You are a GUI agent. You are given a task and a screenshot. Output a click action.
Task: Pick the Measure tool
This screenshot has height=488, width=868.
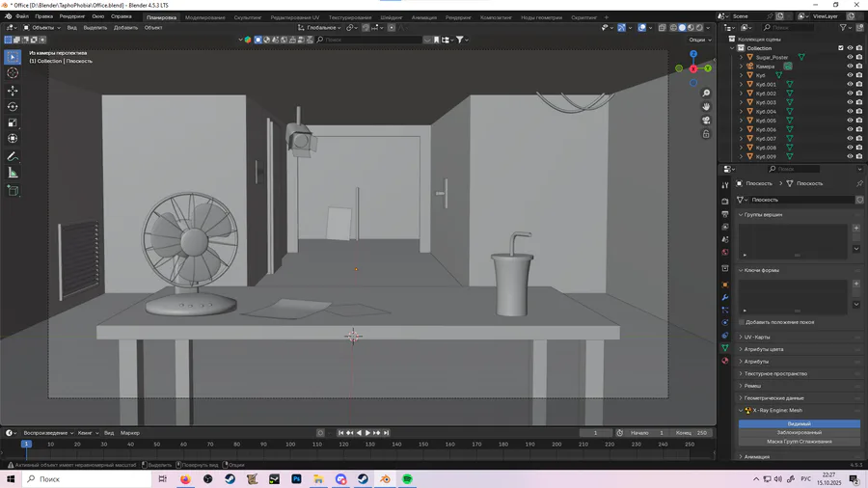[x=13, y=173]
